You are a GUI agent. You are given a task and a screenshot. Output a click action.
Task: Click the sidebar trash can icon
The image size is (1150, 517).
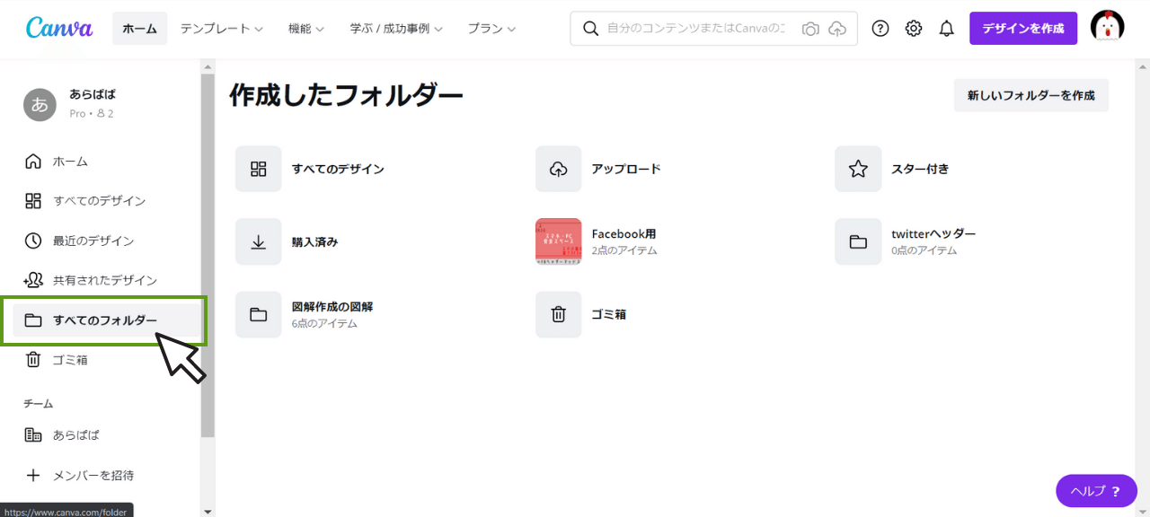[33, 360]
